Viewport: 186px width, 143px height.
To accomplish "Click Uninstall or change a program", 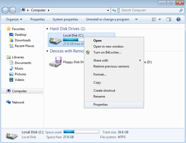I will point(107,19).
